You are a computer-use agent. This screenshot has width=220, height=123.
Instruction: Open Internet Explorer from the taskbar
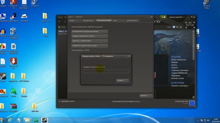[x=10, y=120]
